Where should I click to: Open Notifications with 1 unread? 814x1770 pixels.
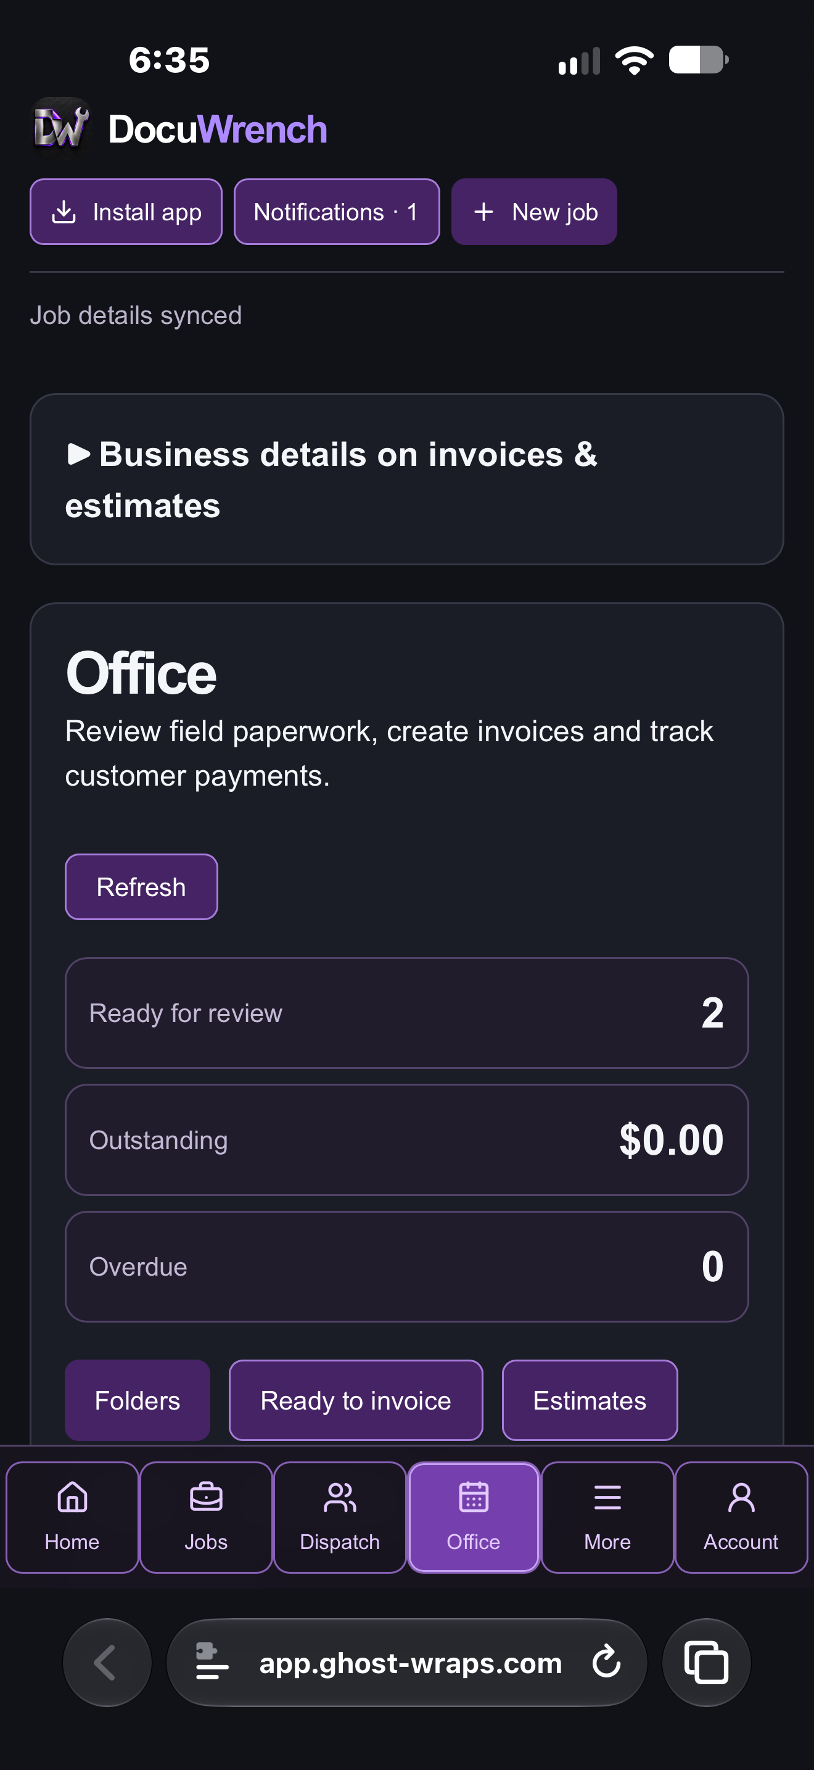[337, 212]
